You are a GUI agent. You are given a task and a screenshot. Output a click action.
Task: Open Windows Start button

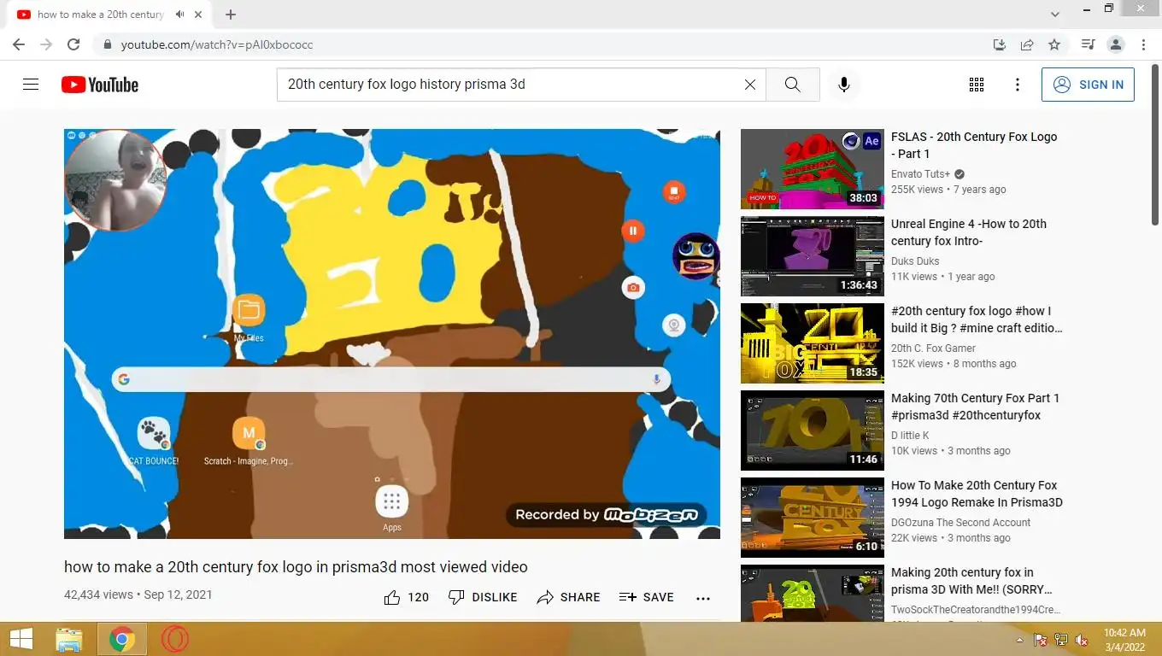pyautogui.click(x=21, y=639)
